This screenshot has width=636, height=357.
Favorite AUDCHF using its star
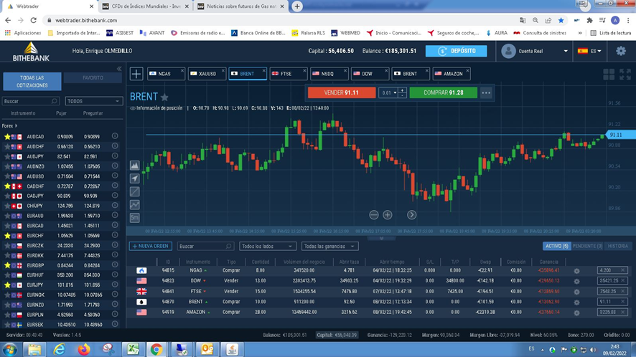[7, 147]
